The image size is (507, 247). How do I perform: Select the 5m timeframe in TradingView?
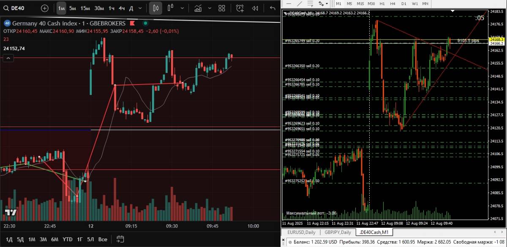pyautogui.click(x=73, y=8)
